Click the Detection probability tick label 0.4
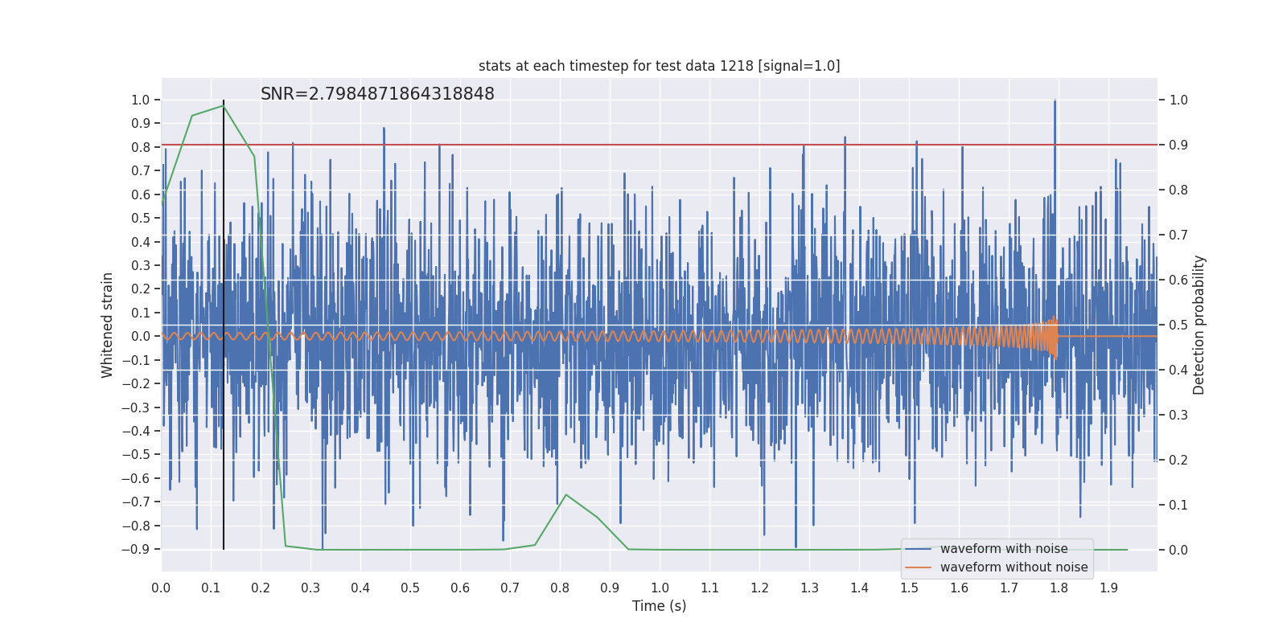Screen dimensions: 1287x643 click(x=1178, y=371)
